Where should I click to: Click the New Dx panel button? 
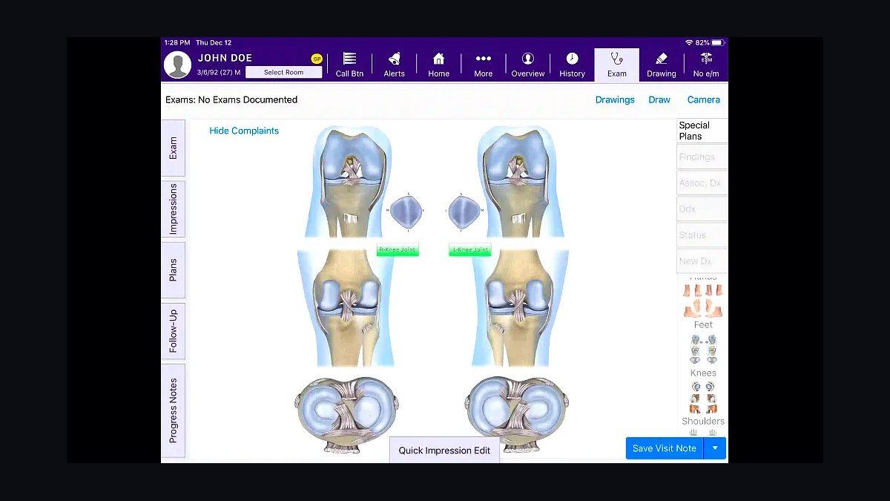click(x=702, y=261)
